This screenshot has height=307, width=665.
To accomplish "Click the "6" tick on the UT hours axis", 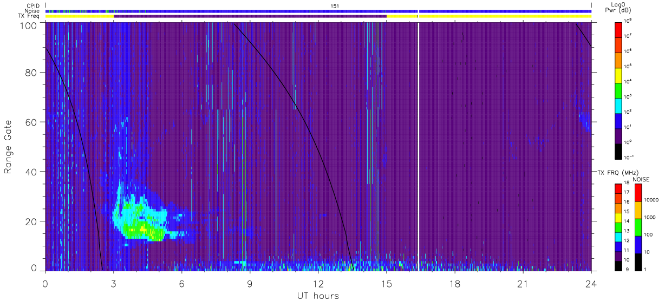I will tap(182, 284).
